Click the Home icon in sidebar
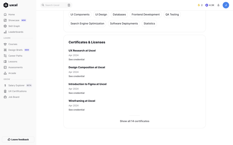Viewport: 233px width, 145px height. tap(5, 14)
